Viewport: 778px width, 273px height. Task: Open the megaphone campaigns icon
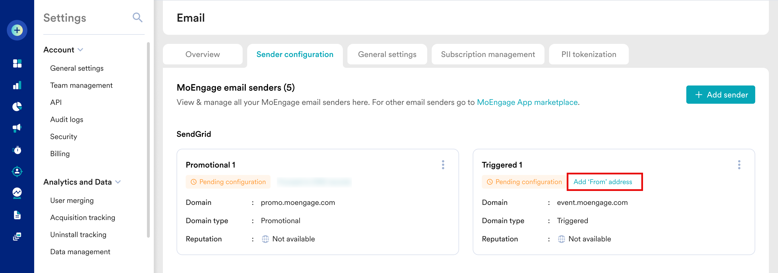(17, 128)
